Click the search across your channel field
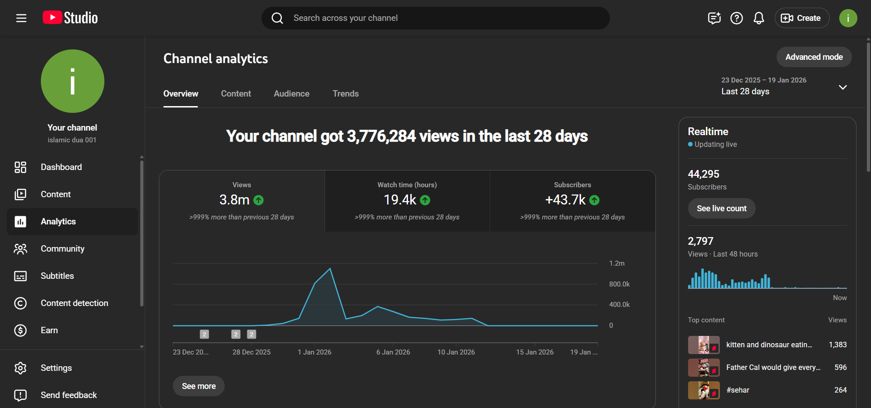Image resolution: width=871 pixels, height=408 pixels. 436,18
